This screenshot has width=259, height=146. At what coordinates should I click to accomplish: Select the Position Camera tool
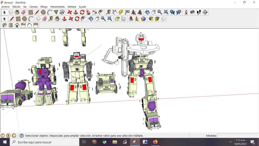click(186, 12)
